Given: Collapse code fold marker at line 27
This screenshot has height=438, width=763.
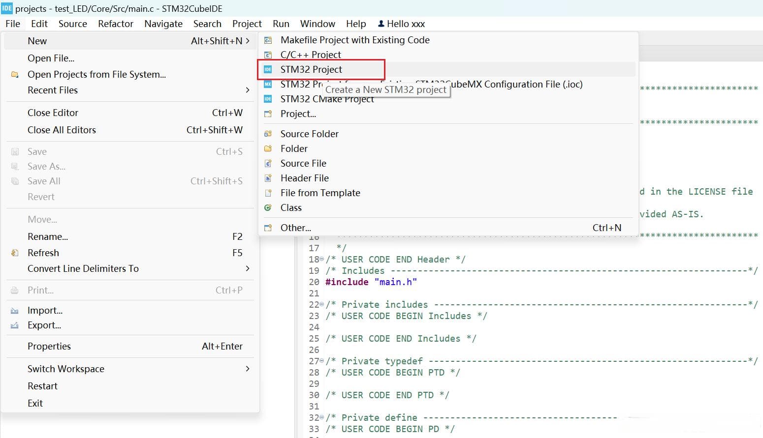Looking at the screenshot, I should coord(322,361).
